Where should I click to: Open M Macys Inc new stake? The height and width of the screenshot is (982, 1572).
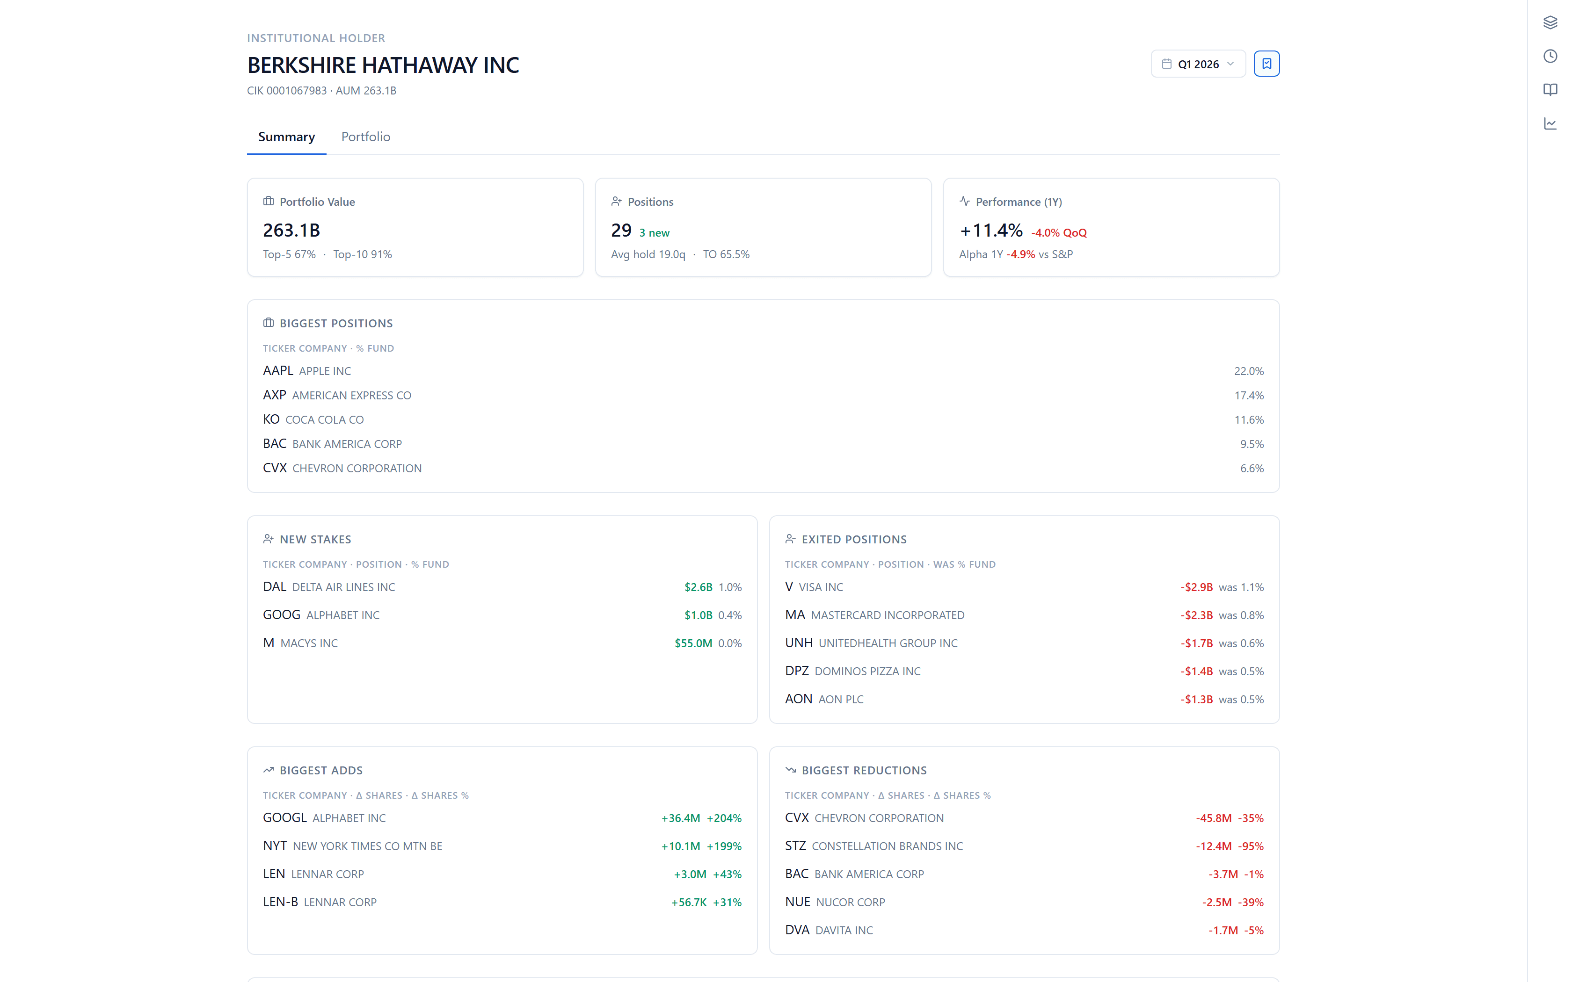(502, 643)
